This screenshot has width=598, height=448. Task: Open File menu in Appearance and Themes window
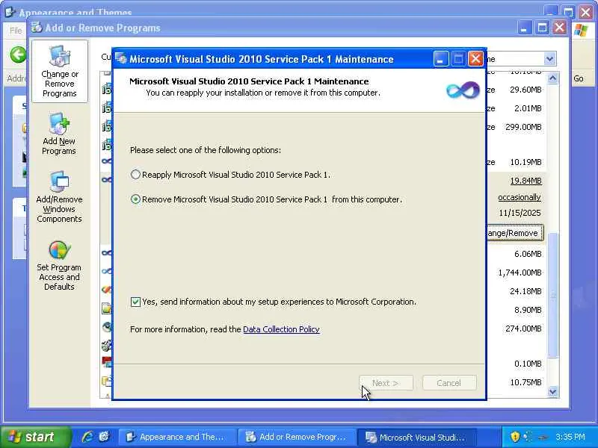click(16, 31)
